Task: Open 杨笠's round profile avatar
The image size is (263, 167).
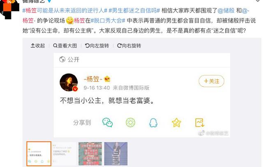Action: coord(69,82)
